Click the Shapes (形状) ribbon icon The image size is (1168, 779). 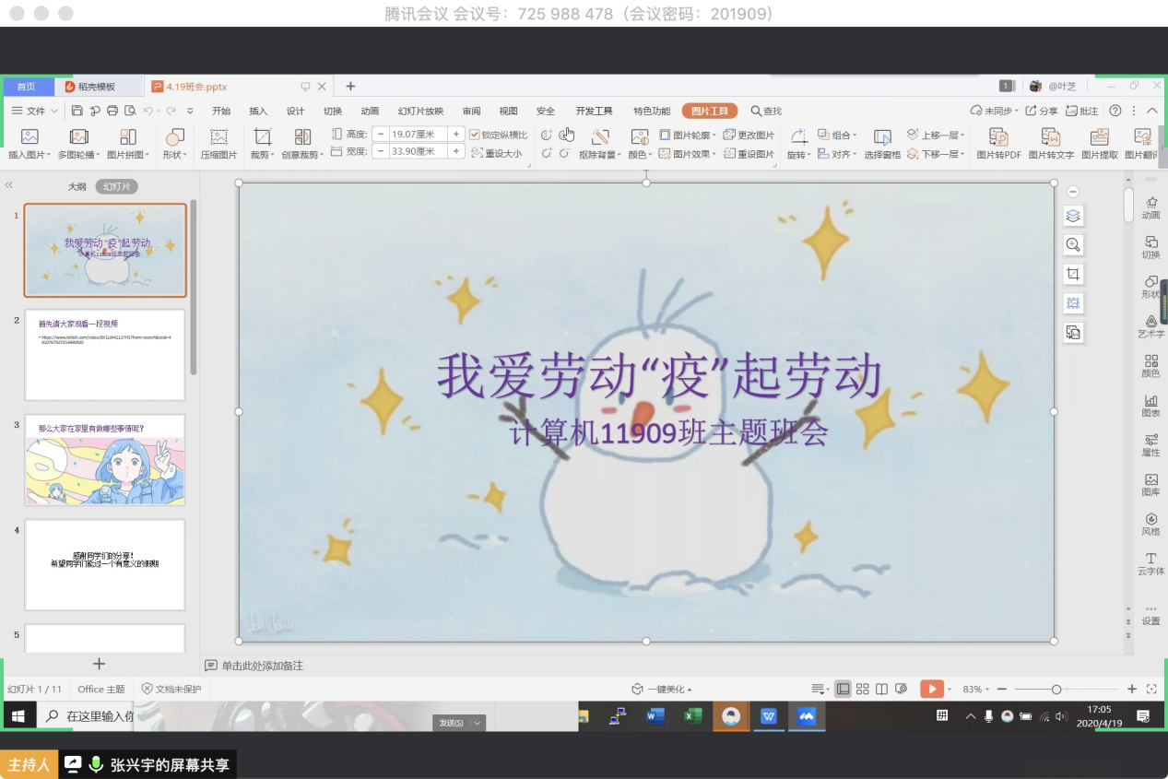(x=173, y=137)
